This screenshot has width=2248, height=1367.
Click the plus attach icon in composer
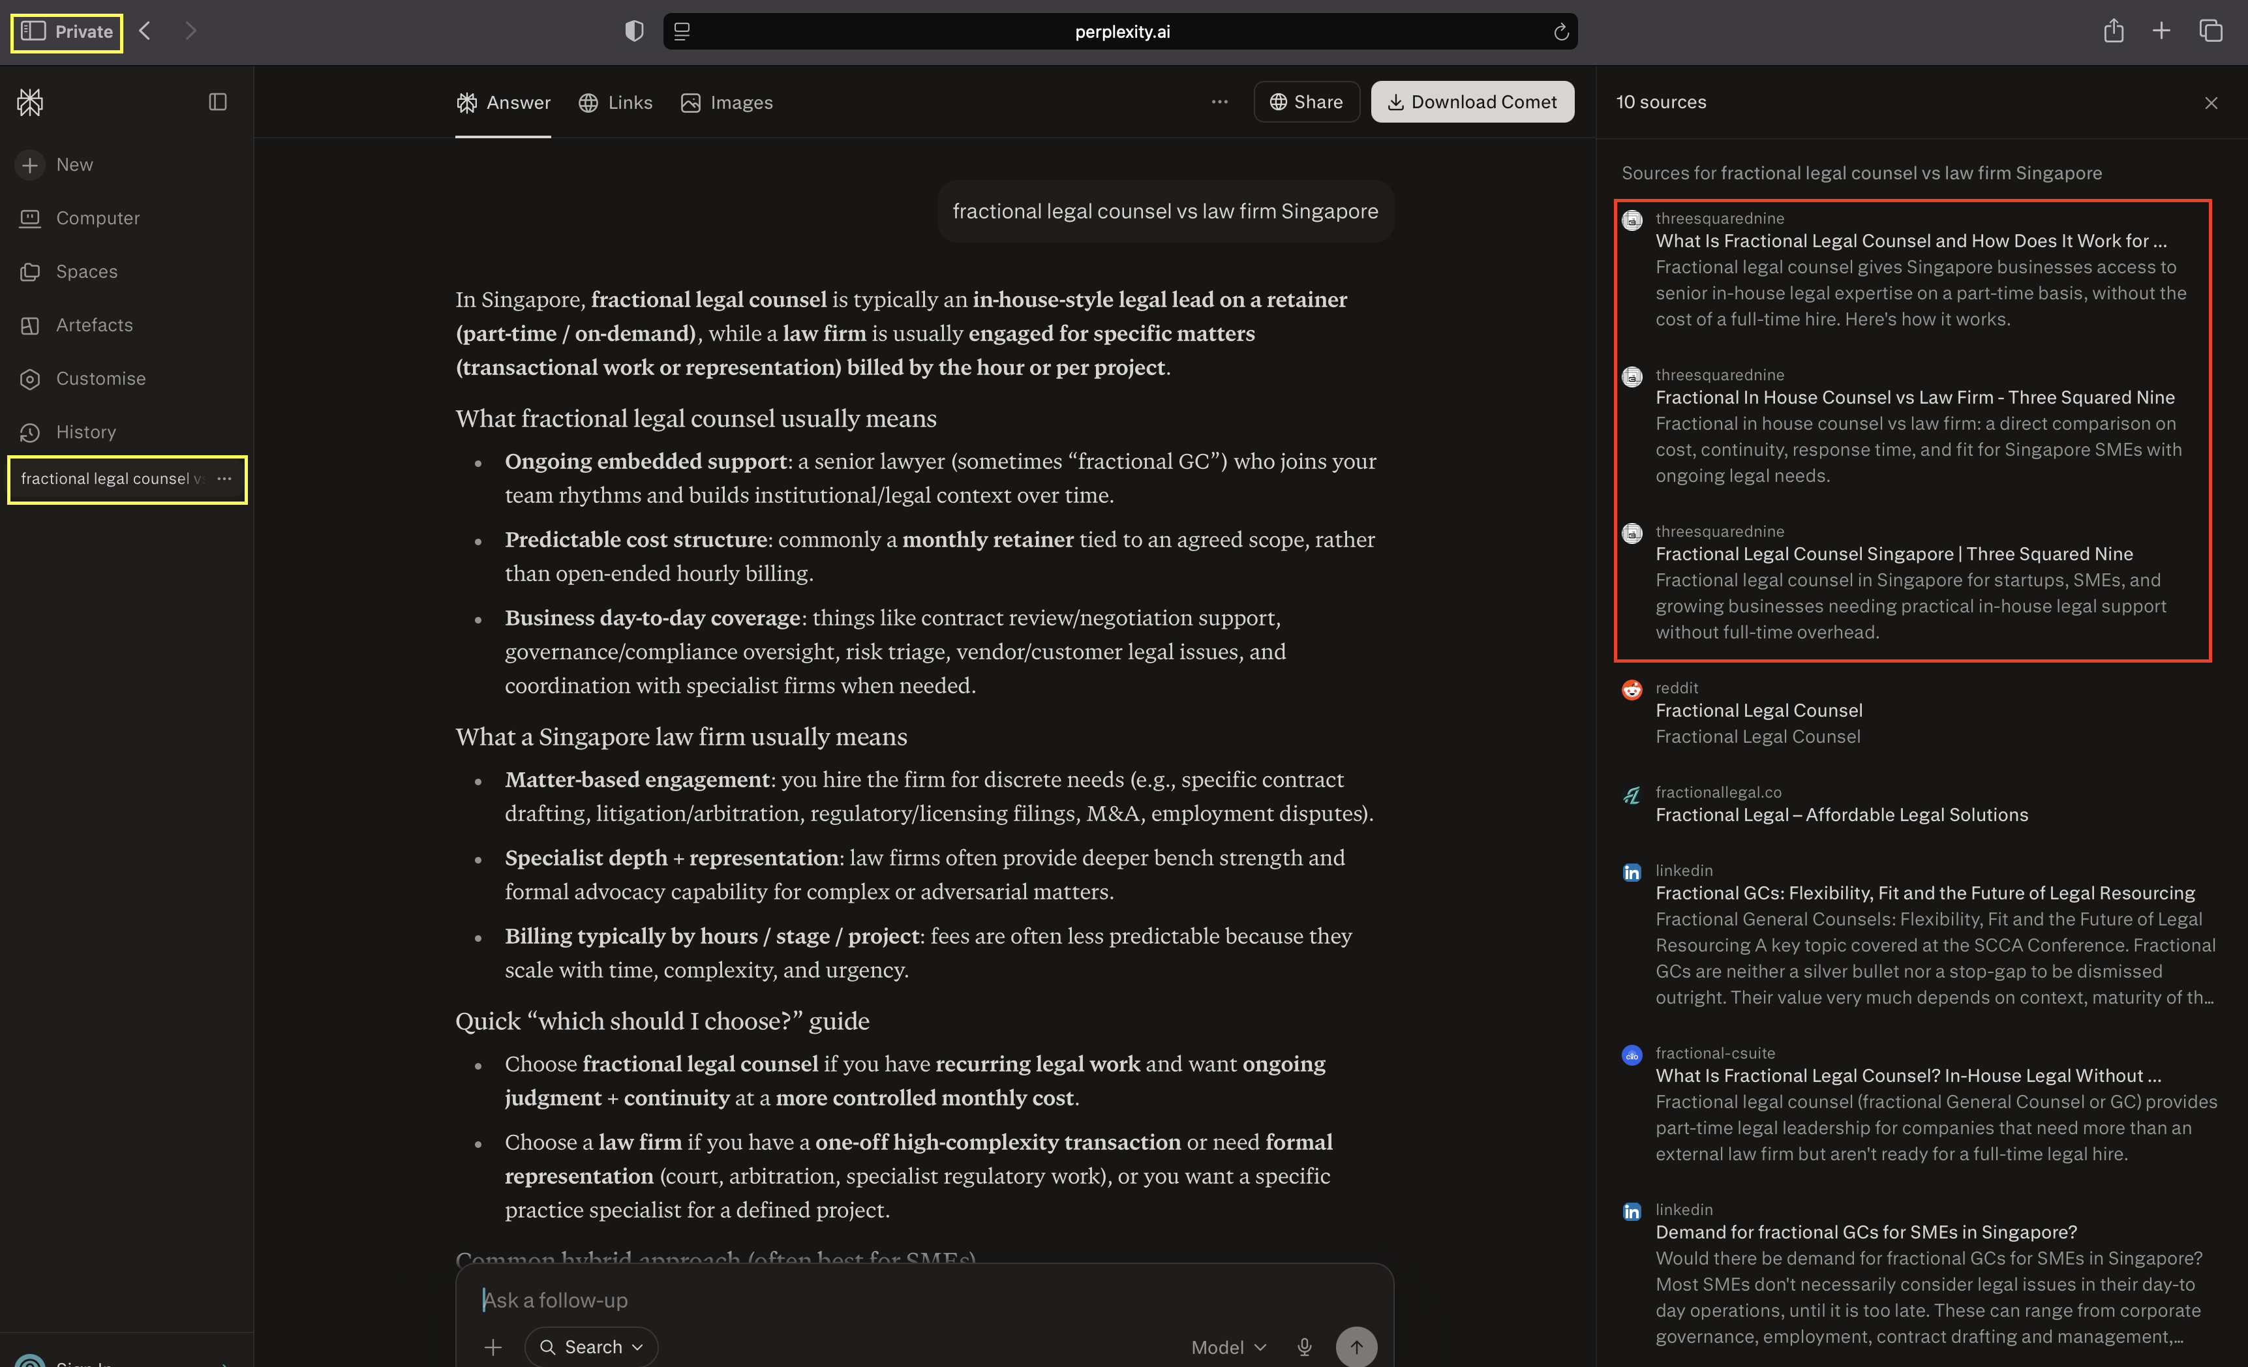coord(493,1348)
